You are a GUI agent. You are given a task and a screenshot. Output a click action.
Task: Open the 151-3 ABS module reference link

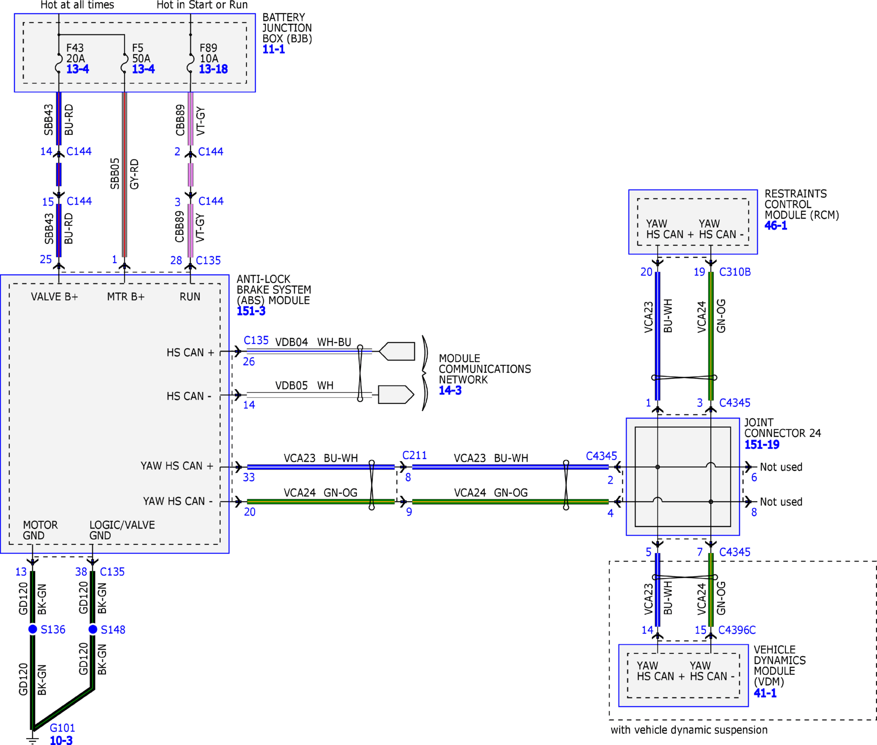[x=251, y=311]
